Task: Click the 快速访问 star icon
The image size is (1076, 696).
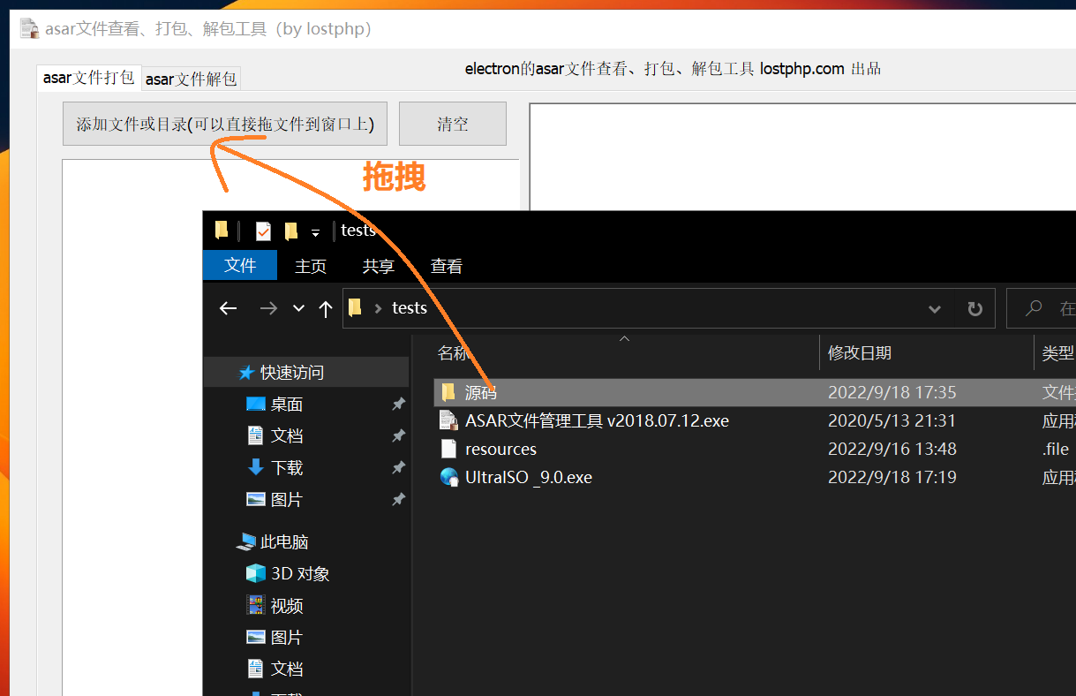Action: 247,373
